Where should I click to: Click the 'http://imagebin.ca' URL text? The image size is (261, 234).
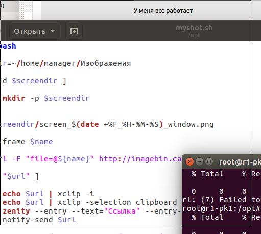tap(140, 159)
